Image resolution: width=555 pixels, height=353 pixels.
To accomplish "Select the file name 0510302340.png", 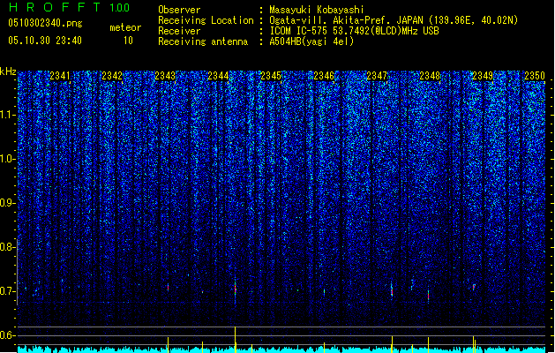I will 45,23.
